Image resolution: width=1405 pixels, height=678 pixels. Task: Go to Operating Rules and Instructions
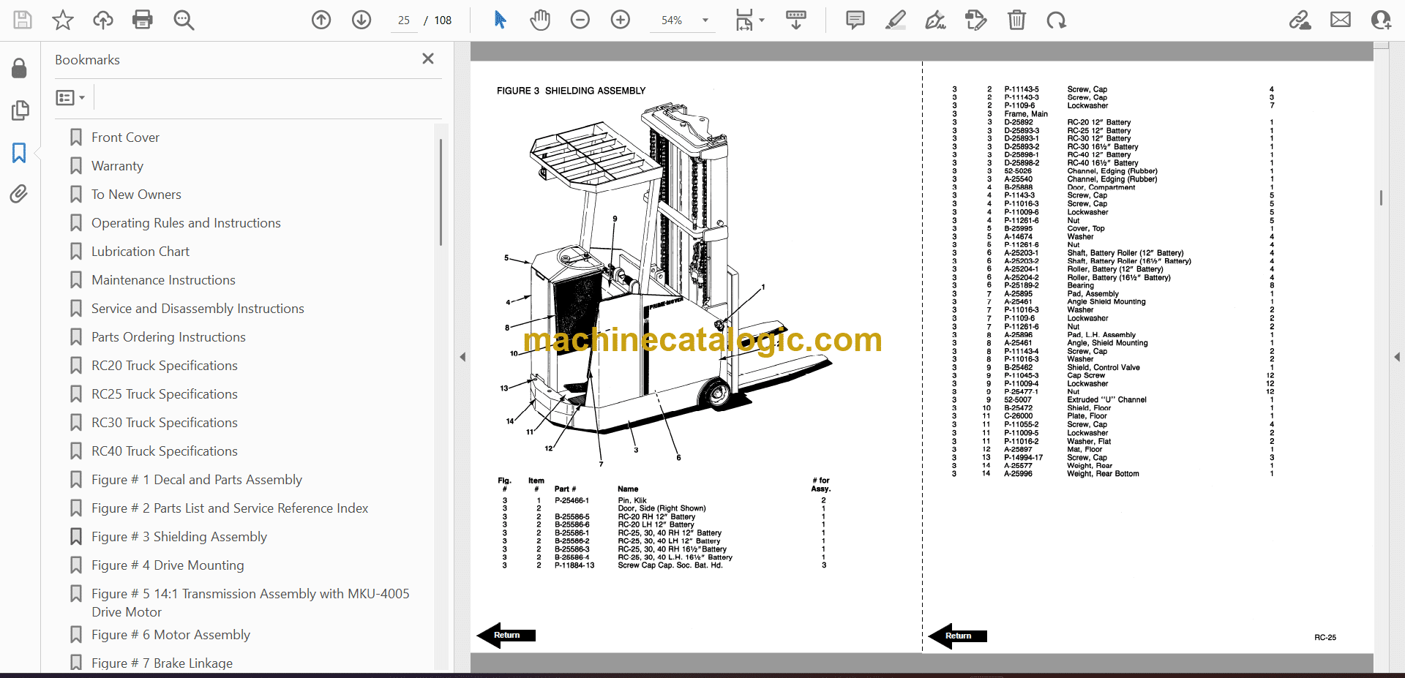point(186,223)
